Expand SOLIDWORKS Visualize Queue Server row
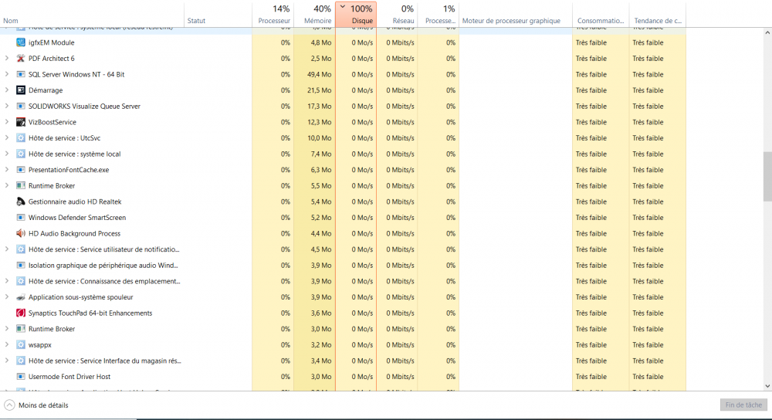Image resolution: width=772 pixels, height=420 pixels. 6,107
